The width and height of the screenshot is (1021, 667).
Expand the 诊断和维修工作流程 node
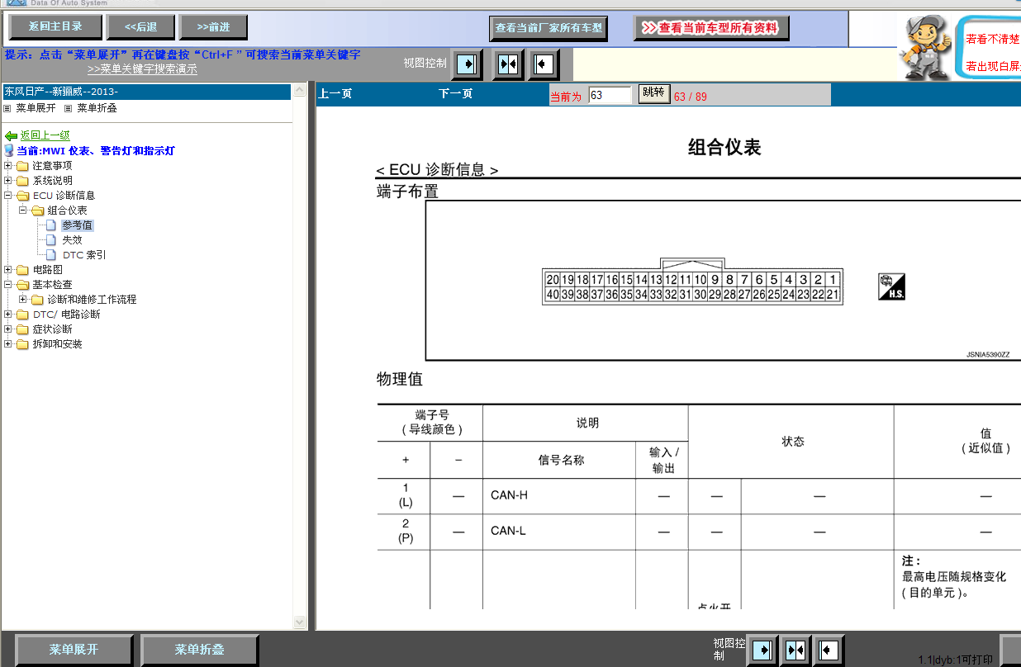(23, 300)
